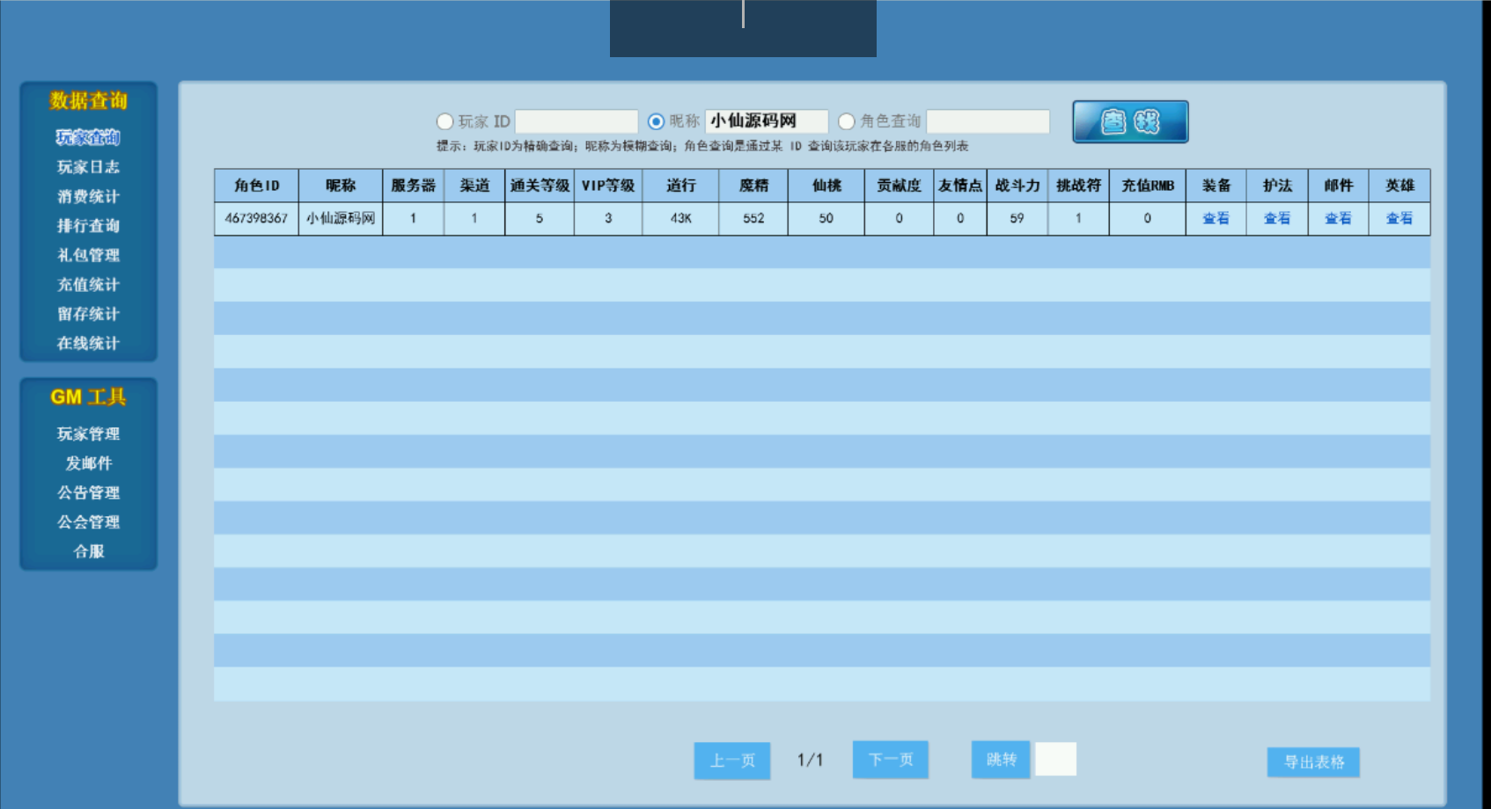The width and height of the screenshot is (1491, 809).
Task: Select the 玩家 ID radio button
Action: point(444,121)
